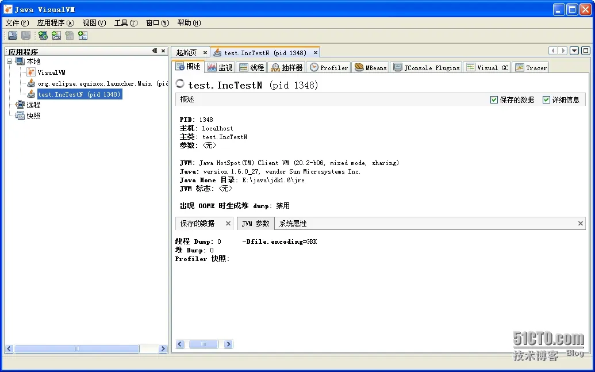
Task: Open the Visual GC tab
Action: point(487,68)
